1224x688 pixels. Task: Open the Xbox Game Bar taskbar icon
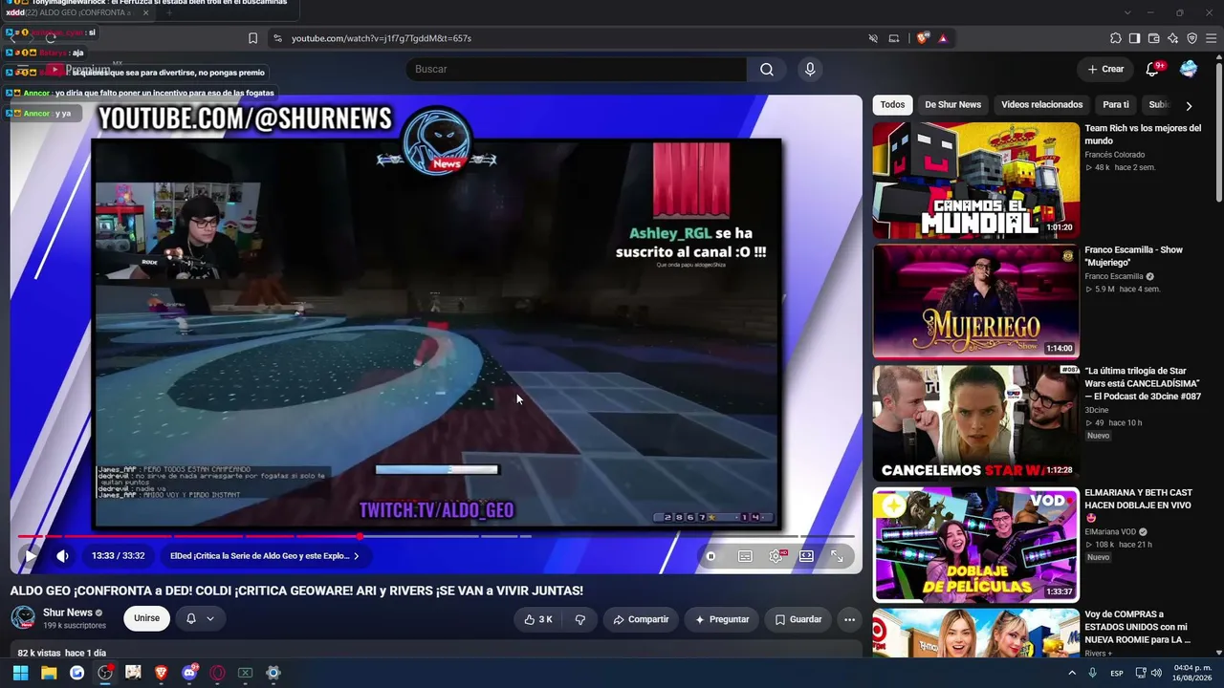pos(245,673)
